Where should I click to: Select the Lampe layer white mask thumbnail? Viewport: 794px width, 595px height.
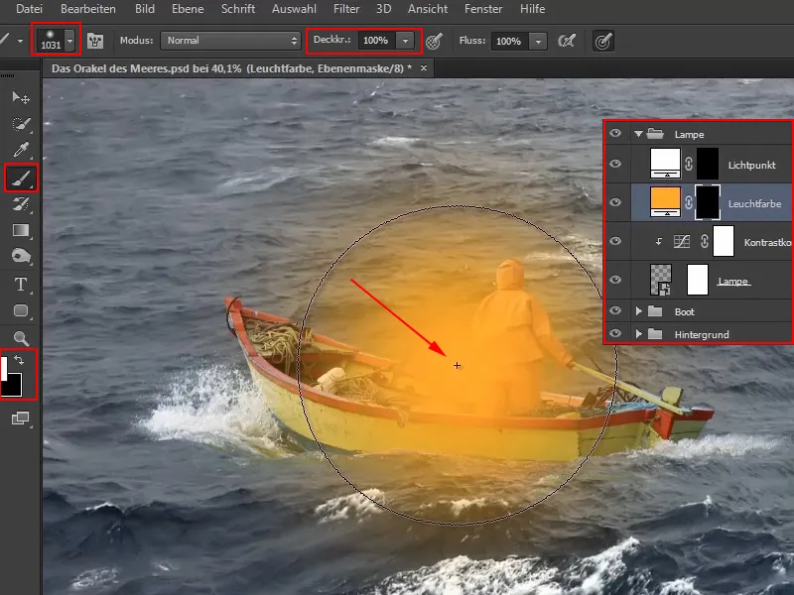click(x=698, y=280)
